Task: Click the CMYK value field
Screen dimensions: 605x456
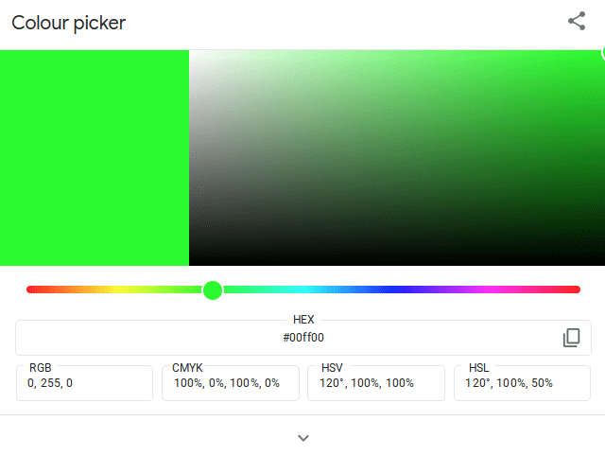Action: coord(231,383)
